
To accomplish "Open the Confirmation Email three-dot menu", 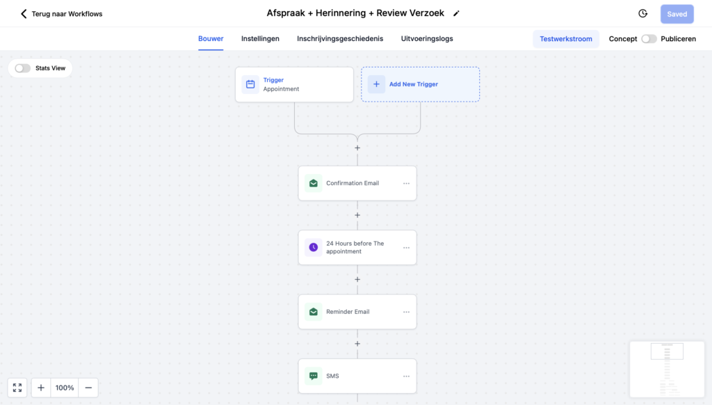I will (x=406, y=183).
